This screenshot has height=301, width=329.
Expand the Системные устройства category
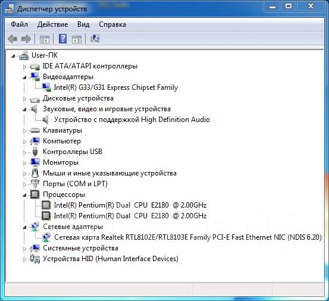24,249
